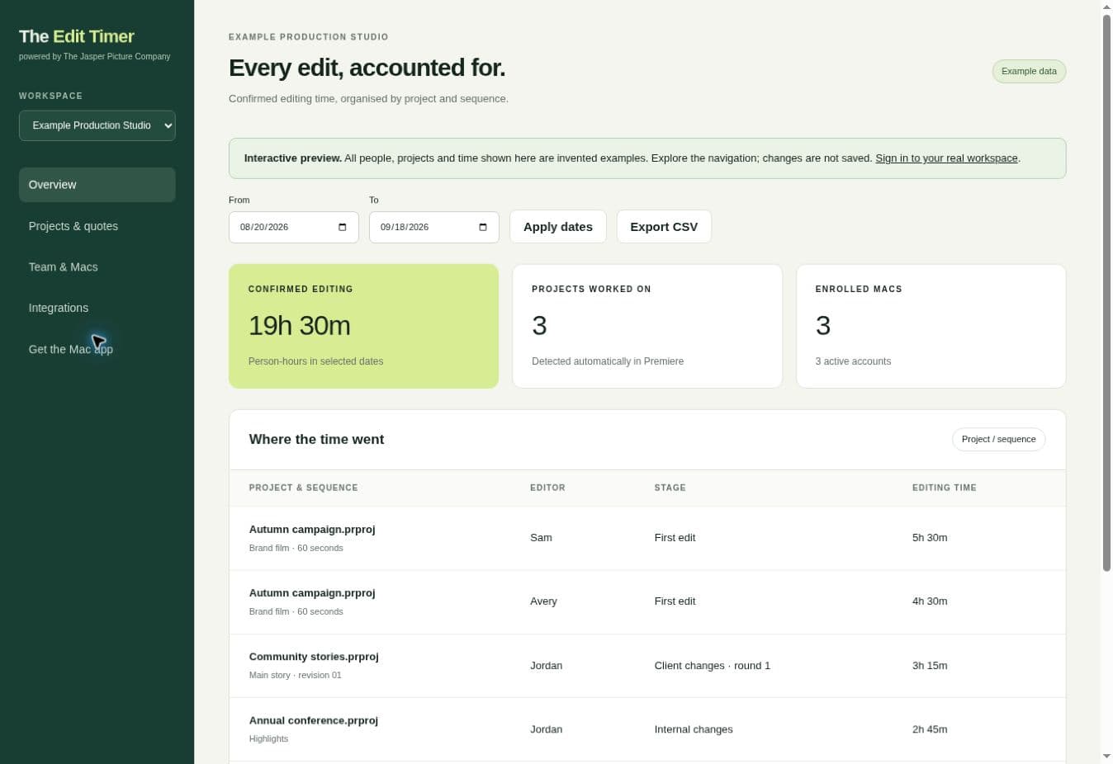
Task: Select the Community stories.prproj project name
Action: pos(314,657)
